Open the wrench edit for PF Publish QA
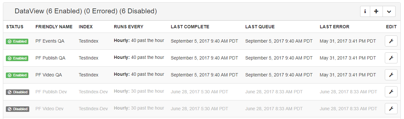This screenshot has height=119, width=404. point(391,58)
